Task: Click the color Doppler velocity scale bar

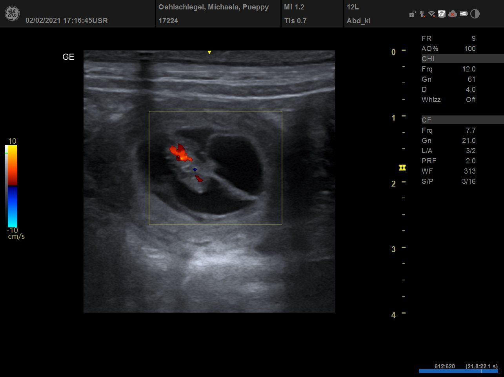Action: point(13,187)
